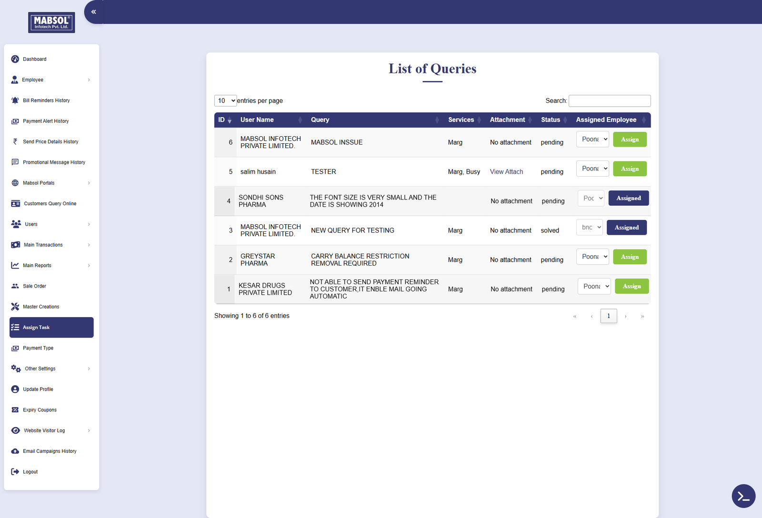The height and width of the screenshot is (518, 762).
Task: Click the Logout exit icon
Action: pos(15,472)
